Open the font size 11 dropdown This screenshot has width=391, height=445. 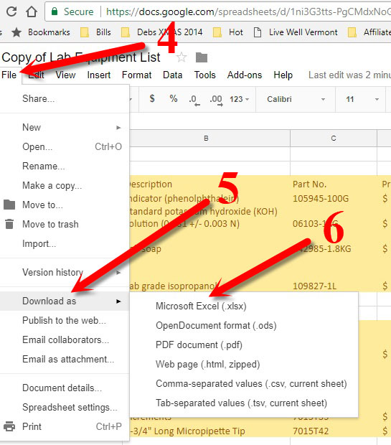(362, 99)
